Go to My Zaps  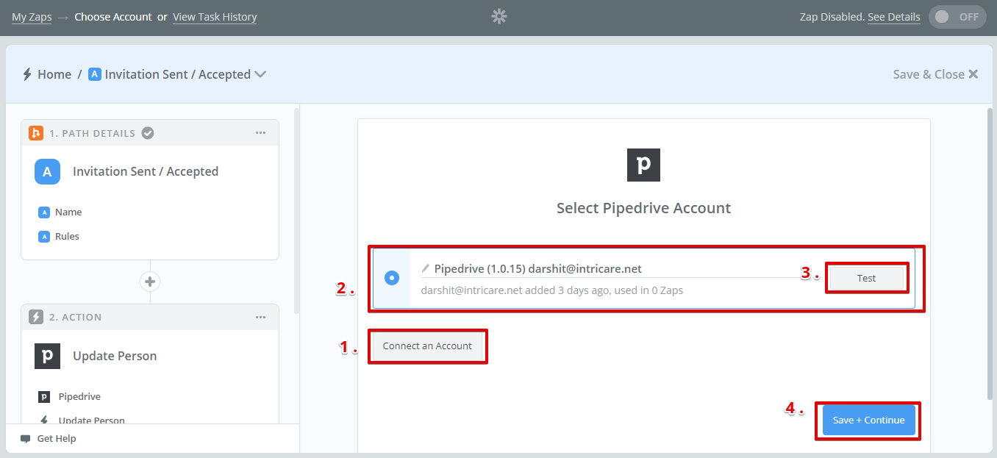(x=32, y=17)
